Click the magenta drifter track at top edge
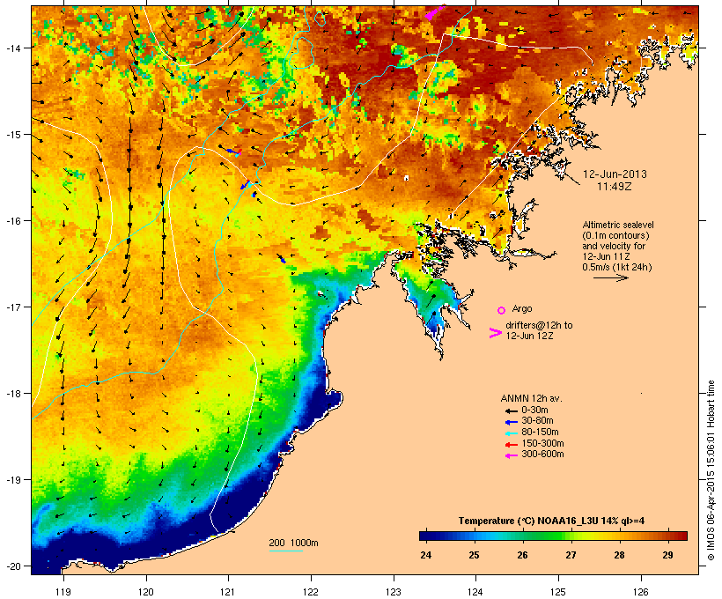Image resolution: width=722 pixels, height=599 pixels. (x=434, y=12)
